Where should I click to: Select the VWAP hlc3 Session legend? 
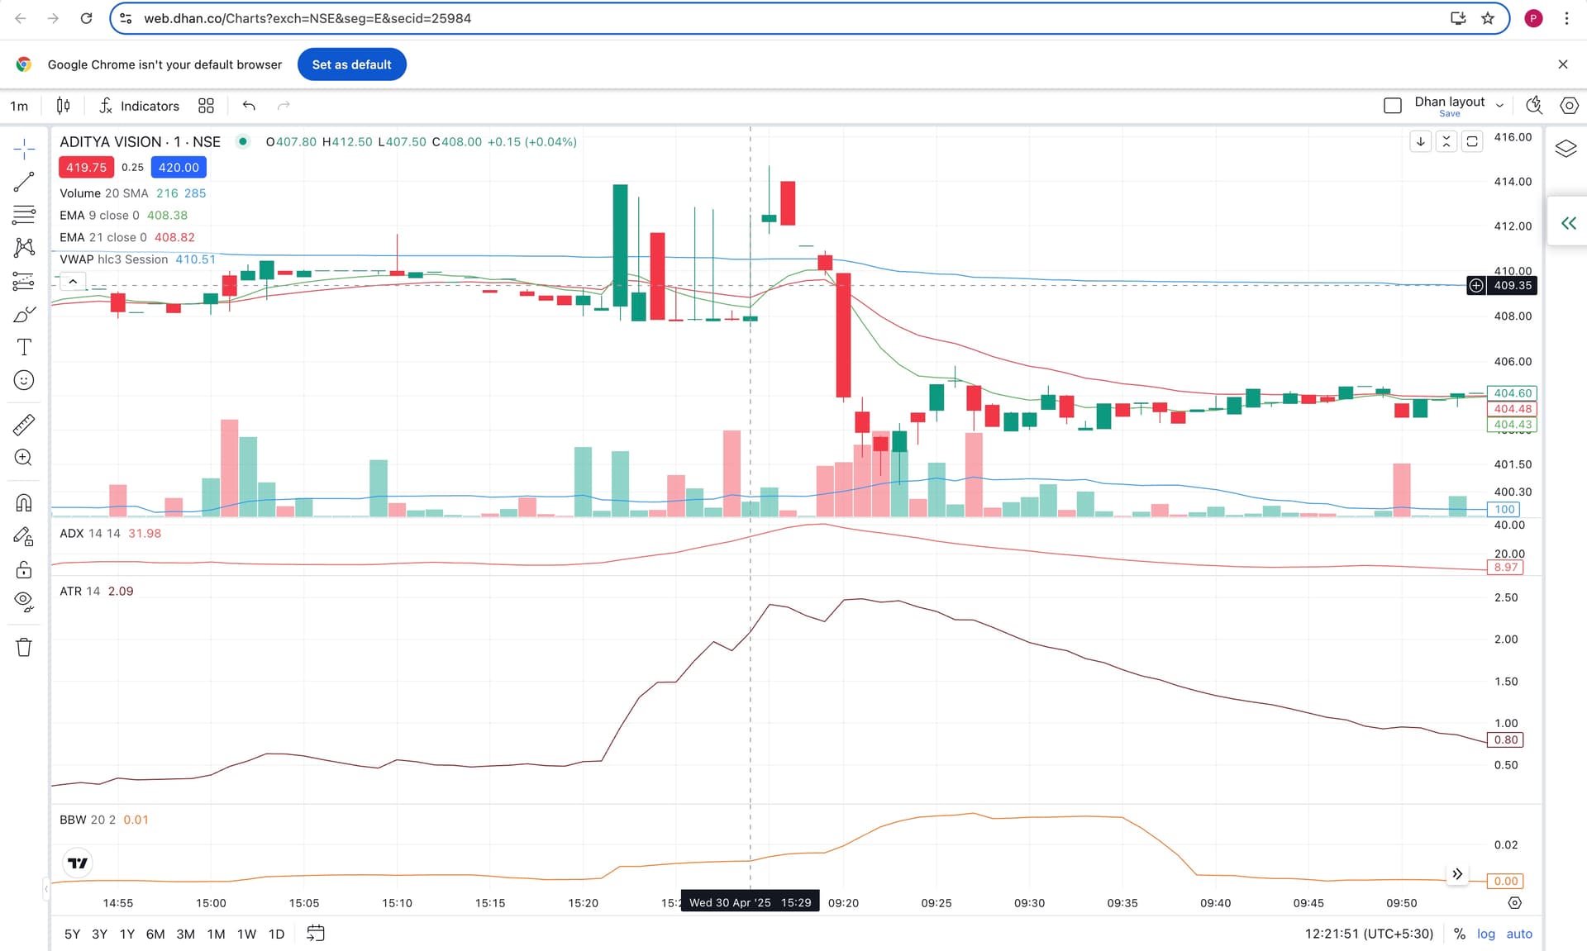click(x=114, y=259)
